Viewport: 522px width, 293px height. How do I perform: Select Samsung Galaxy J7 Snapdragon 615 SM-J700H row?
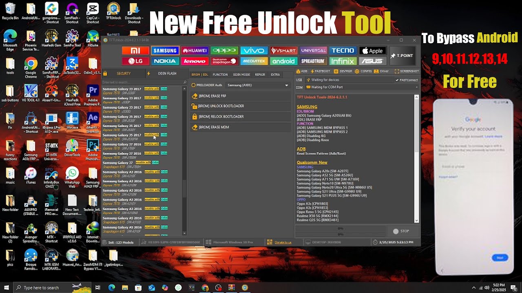tap(142, 164)
